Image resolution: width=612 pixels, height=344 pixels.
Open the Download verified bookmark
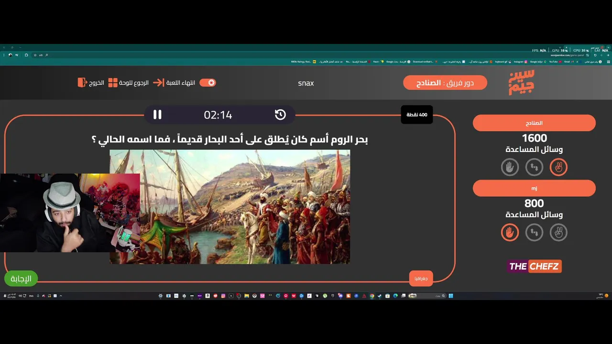coord(425,62)
